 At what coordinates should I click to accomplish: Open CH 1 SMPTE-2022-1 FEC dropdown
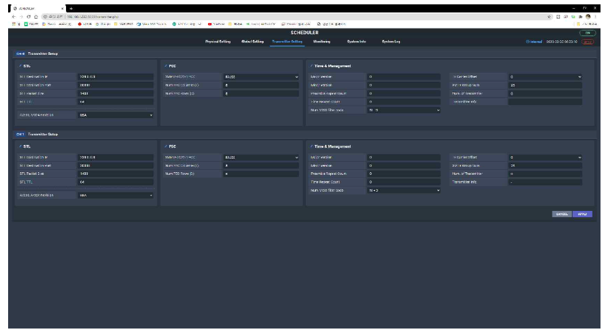tap(261, 157)
